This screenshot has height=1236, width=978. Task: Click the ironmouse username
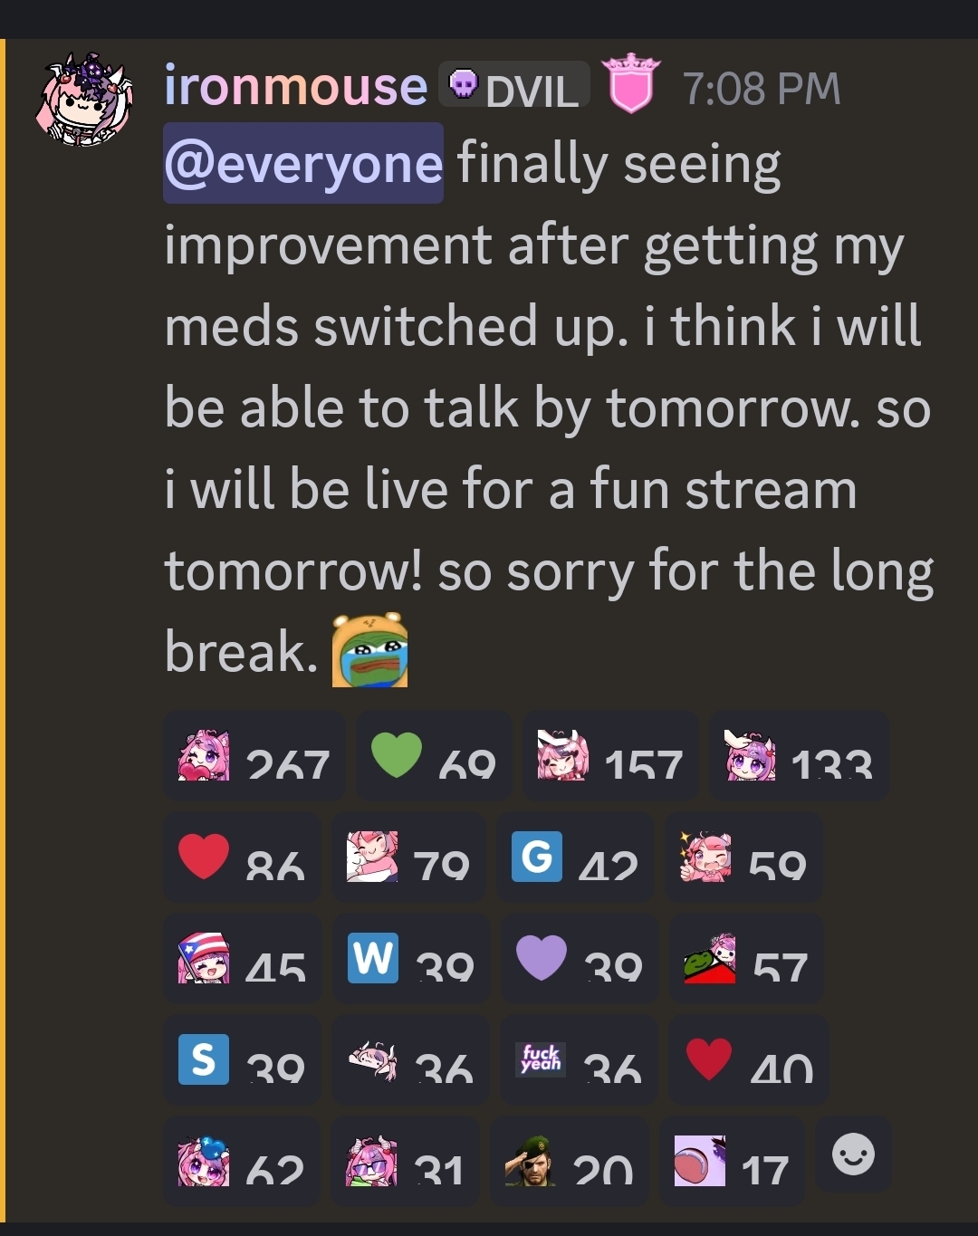tap(295, 86)
